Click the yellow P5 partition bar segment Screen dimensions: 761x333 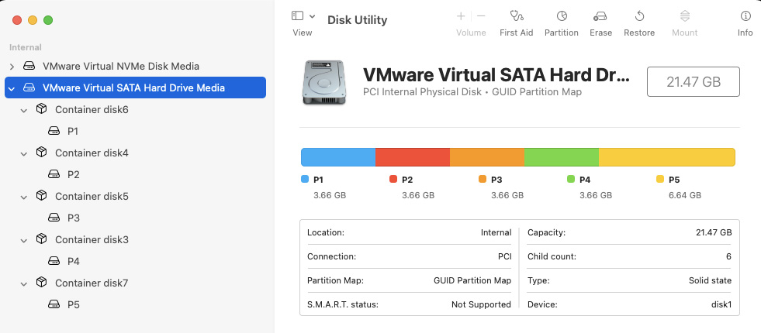(666, 157)
